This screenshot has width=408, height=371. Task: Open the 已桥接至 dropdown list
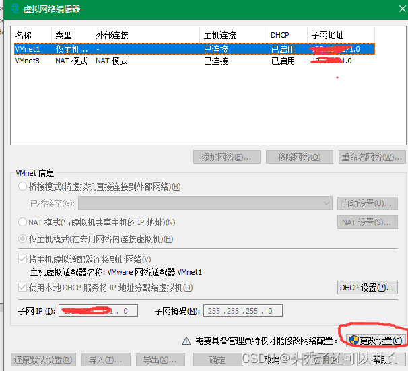(205, 203)
